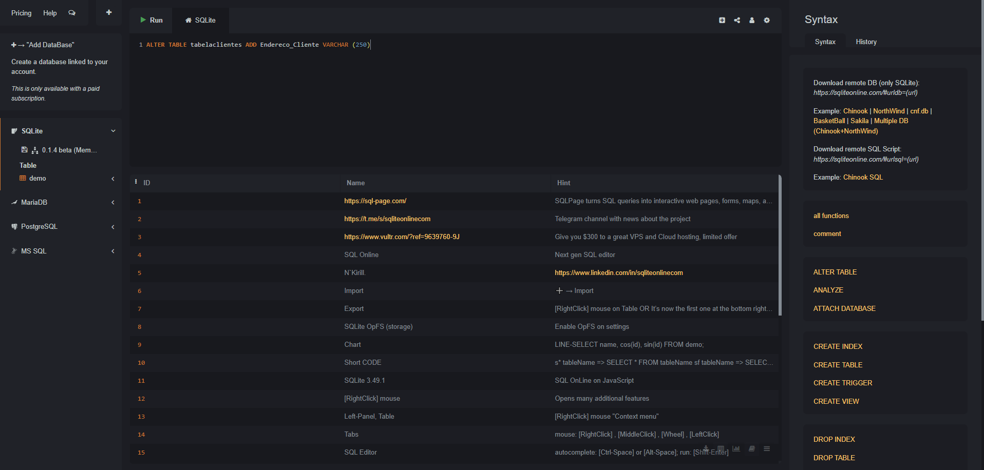
Task: Switch to the SQLite editor tab
Action: (200, 20)
